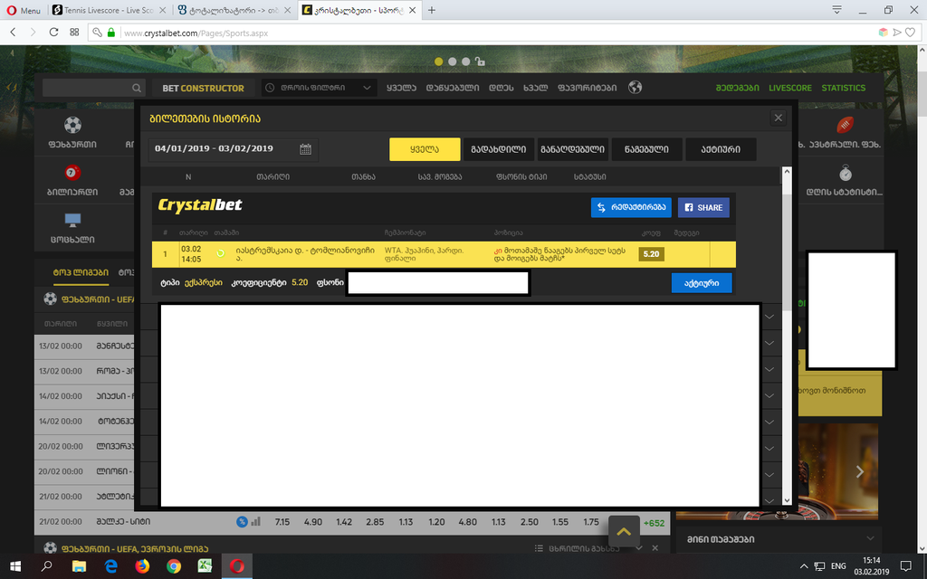Open the Speed Dial start page
927x579 pixels.
[x=74, y=33]
